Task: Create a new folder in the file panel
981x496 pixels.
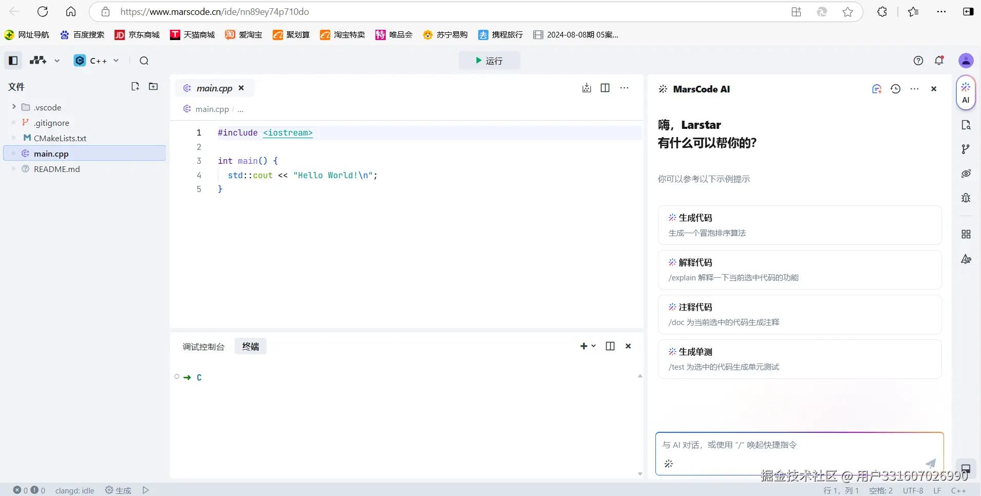Action: pyautogui.click(x=154, y=86)
